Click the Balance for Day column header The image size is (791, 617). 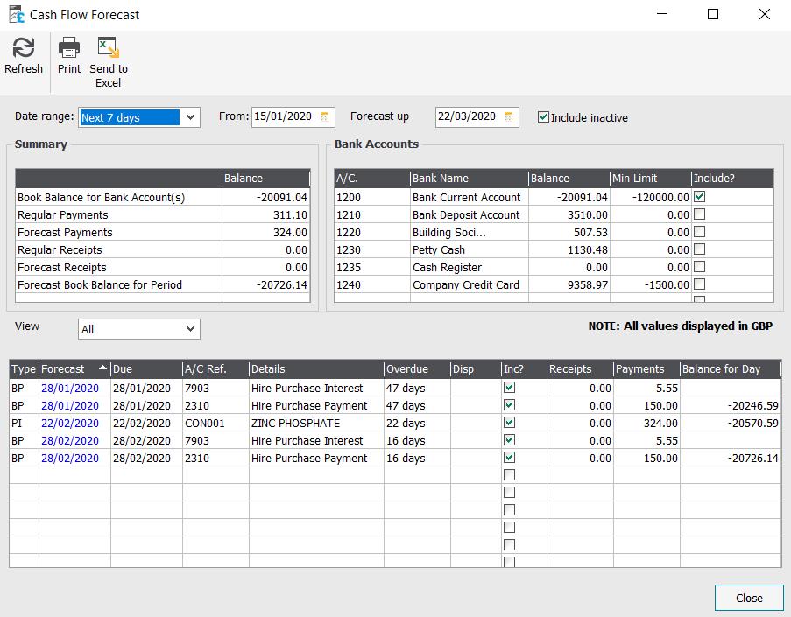[731, 369]
